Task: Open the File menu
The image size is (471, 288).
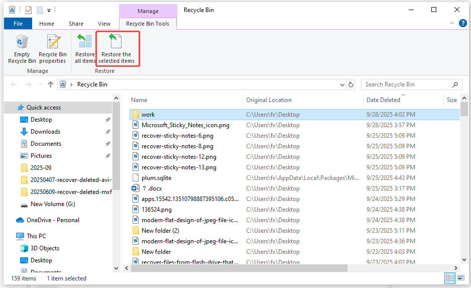Action: pyautogui.click(x=18, y=24)
